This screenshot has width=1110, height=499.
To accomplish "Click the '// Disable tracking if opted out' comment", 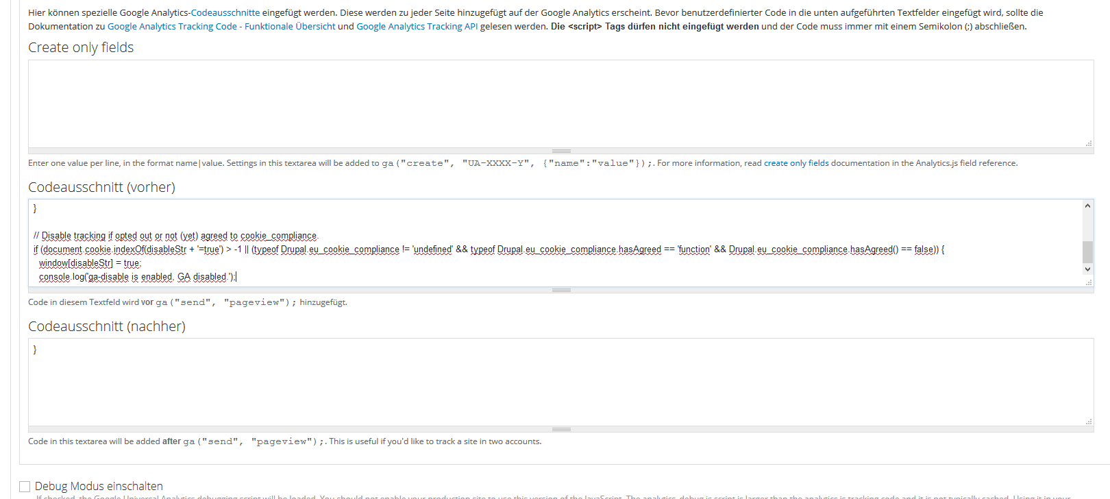I will 176,236.
